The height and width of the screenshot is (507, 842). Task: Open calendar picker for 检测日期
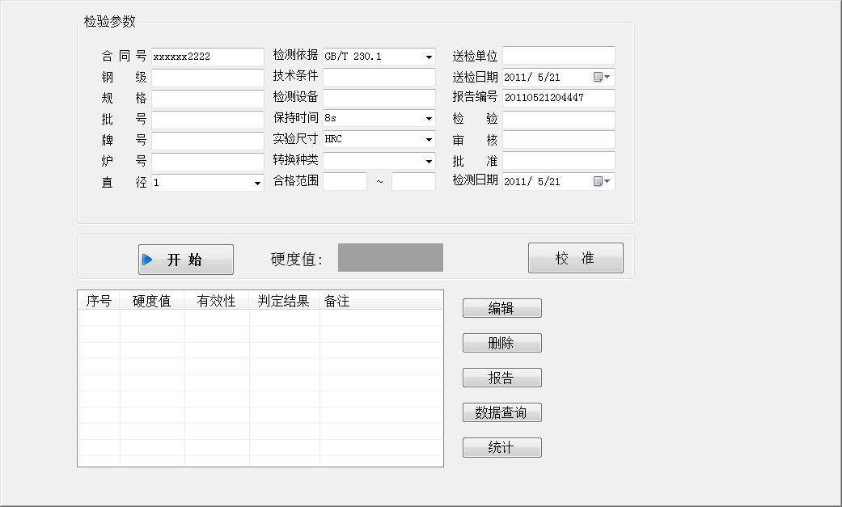click(x=602, y=181)
